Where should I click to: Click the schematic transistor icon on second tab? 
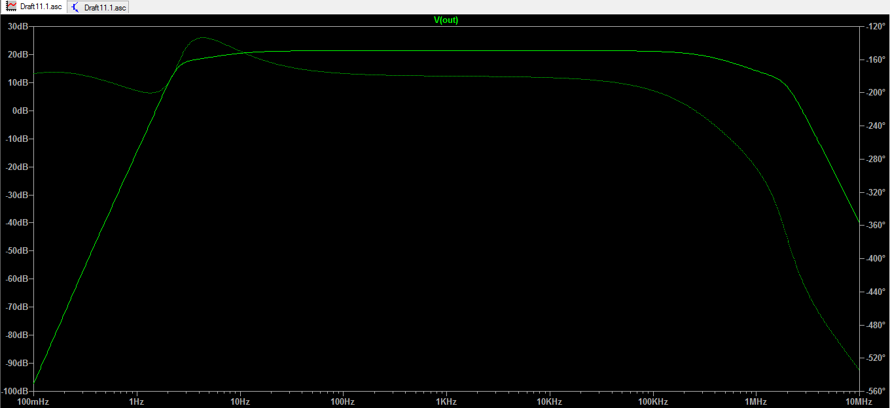pos(75,7)
